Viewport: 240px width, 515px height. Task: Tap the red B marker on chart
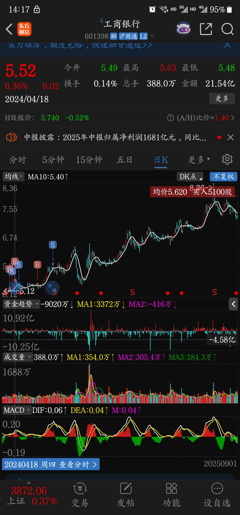point(37,265)
